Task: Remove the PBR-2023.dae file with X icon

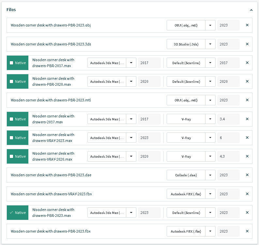Action: click(x=247, y=175)
